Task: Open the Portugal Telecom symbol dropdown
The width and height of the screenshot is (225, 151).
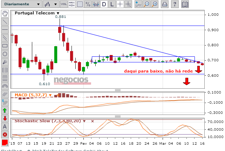Action: 58,13
